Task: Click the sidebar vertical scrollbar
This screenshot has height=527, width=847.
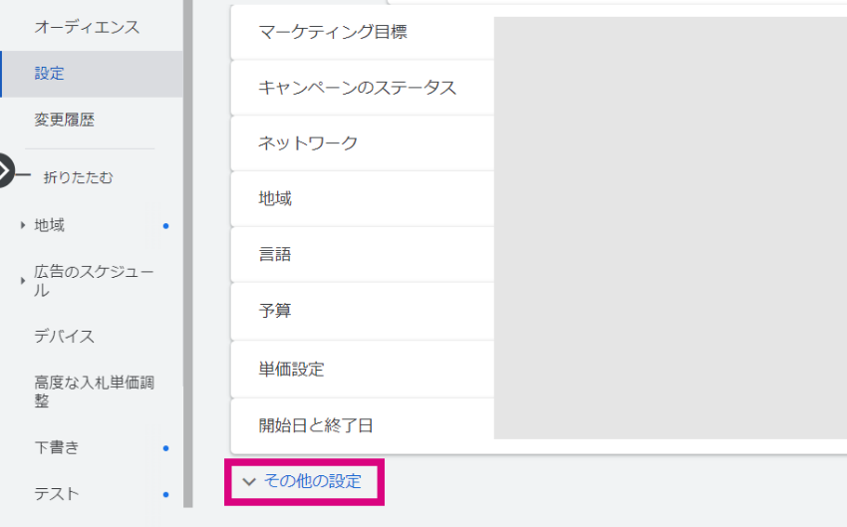Action: [188, 254]
